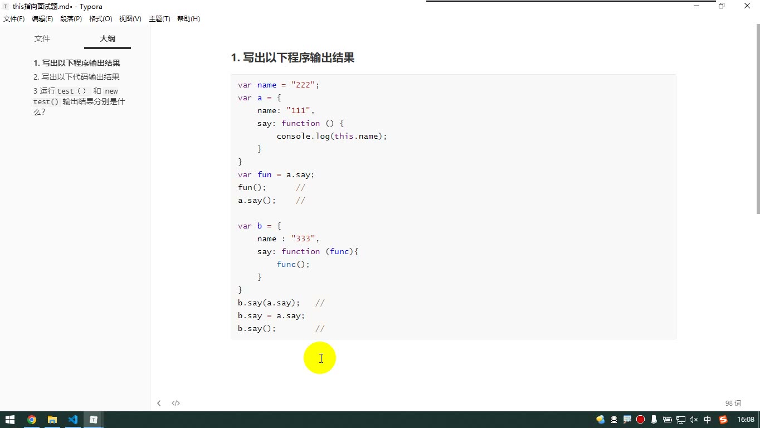The width and height of the screenshot is (760, 428).
Task: Click the a.say(); comment line
Action: tap(271, 200)
